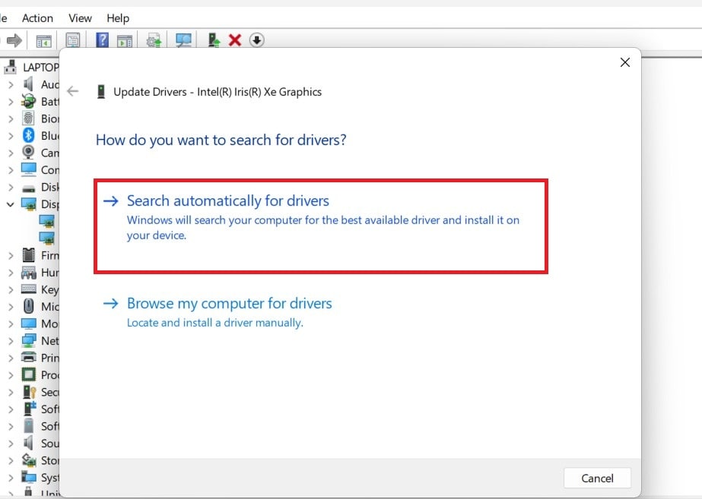Click the Network adapters icon
702x499 pixels.
pos(29,340)
